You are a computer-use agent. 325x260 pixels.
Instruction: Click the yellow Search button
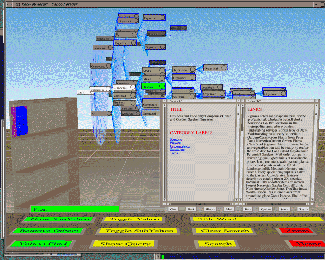coord(217,244)
